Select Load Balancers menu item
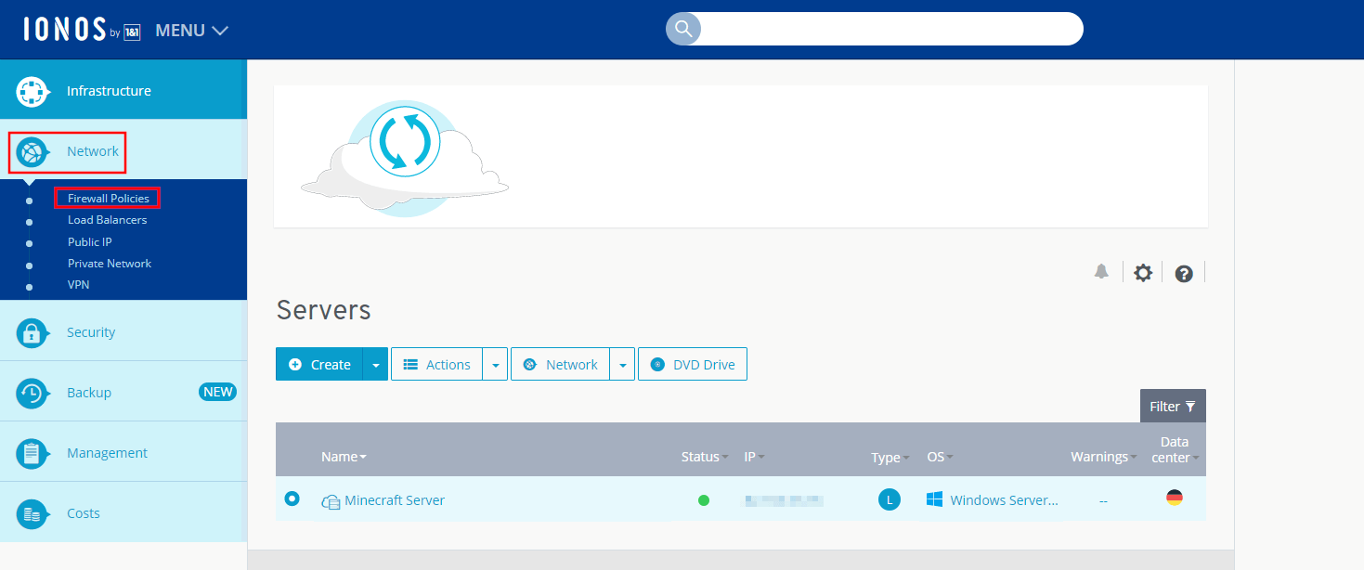The height and width of the screenshot is (570, 1364). (107, 220)
